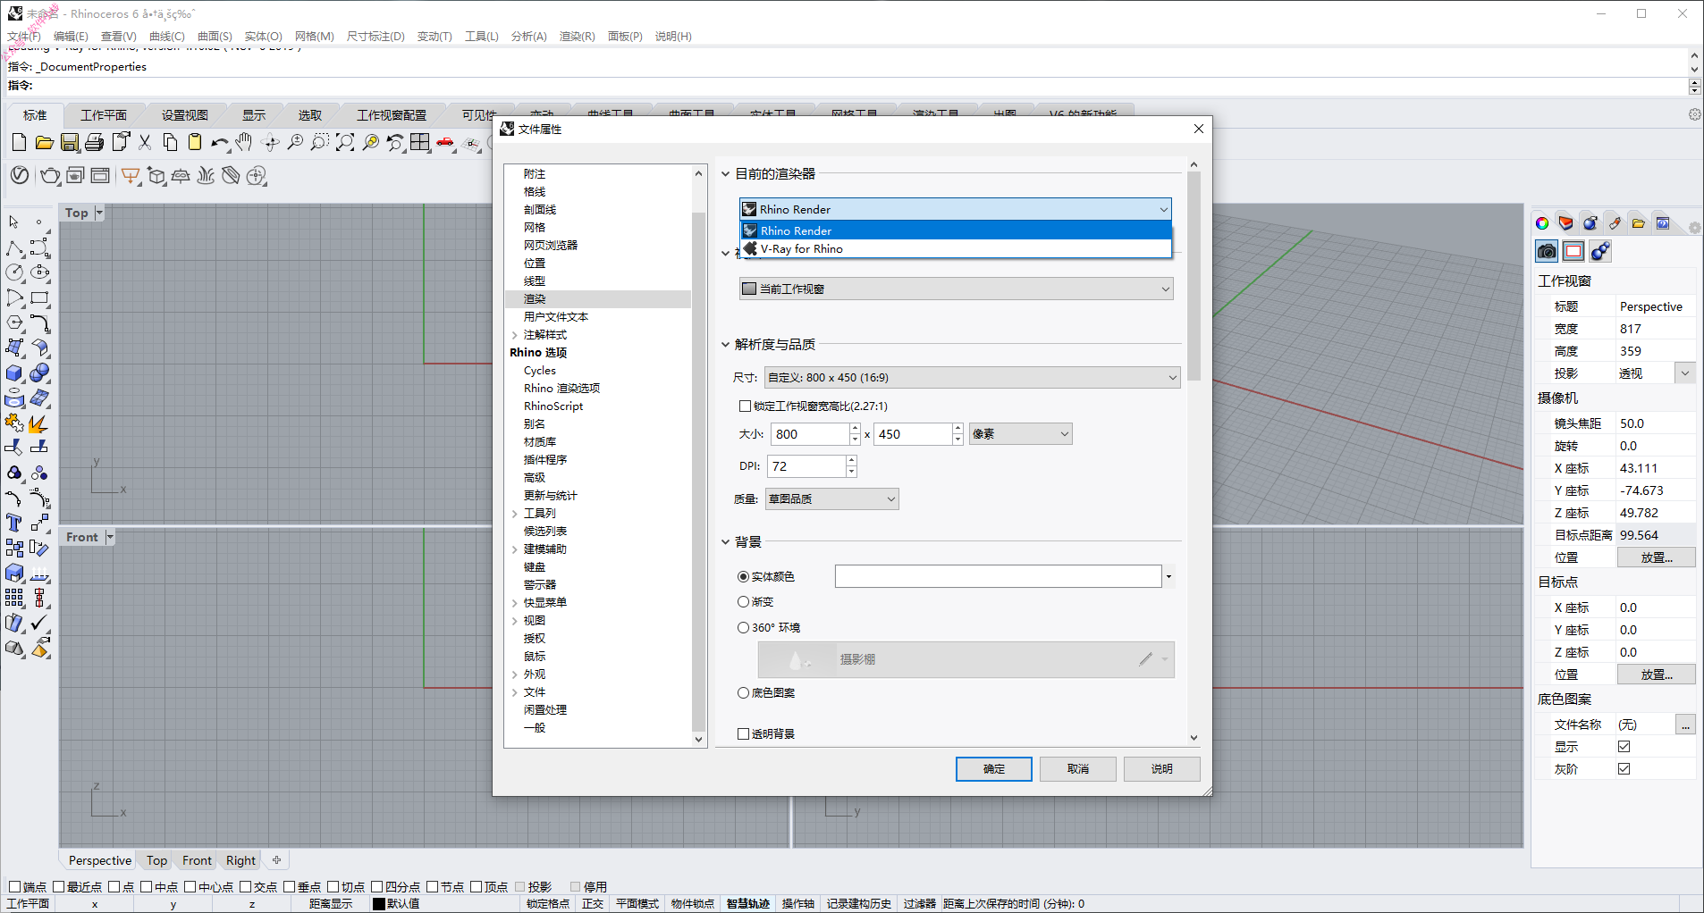Click the four-viewport layout icon
The width and height of the screenshot is (1704, 913).
click(x=420, y=143)
